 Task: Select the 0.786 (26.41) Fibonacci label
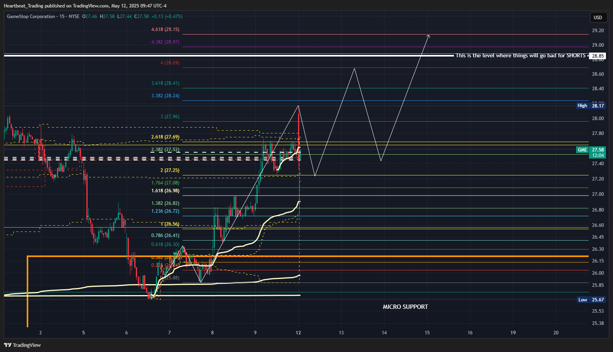[x=165, y=235]
